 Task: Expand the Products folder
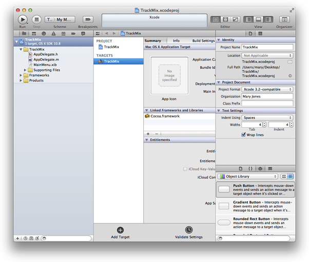coord(21,80)
